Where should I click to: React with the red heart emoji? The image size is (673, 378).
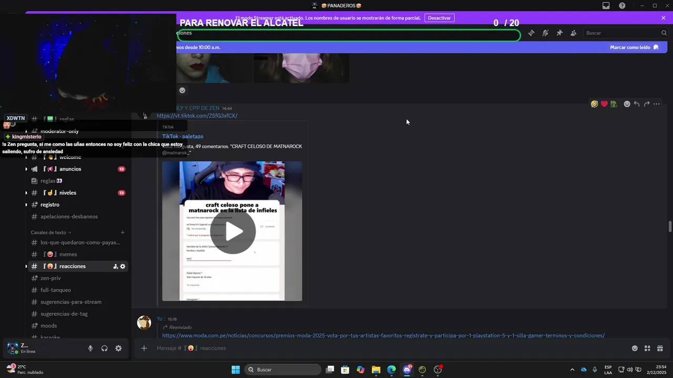[x=604, y=104]
